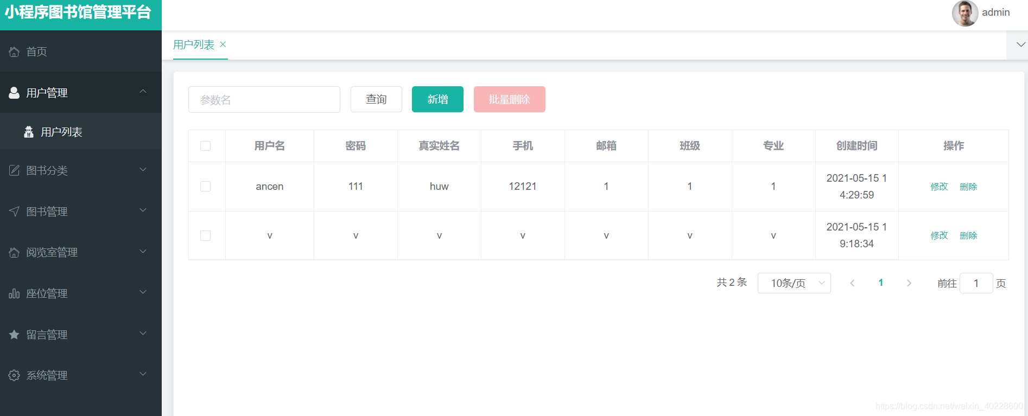Click the 邮箱 column header

(x=606, y=146)
